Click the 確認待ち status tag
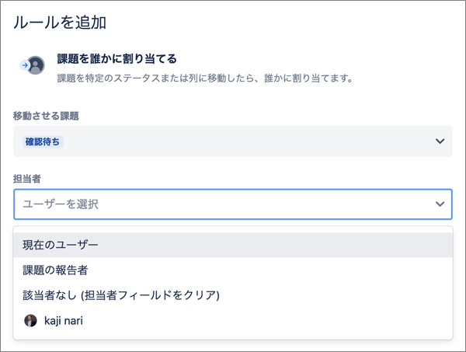 point(43,142)
